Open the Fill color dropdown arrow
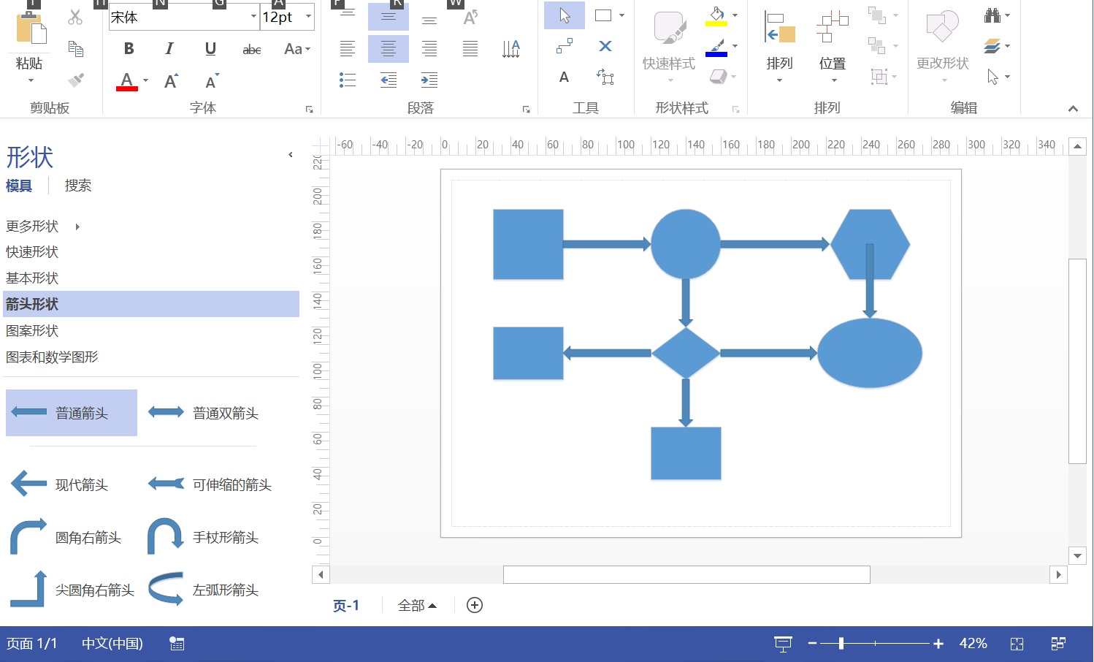 (735, 15)
